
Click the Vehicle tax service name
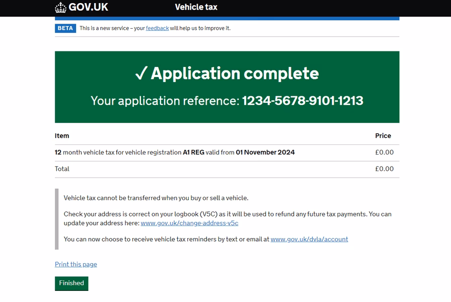coord(196,8)
